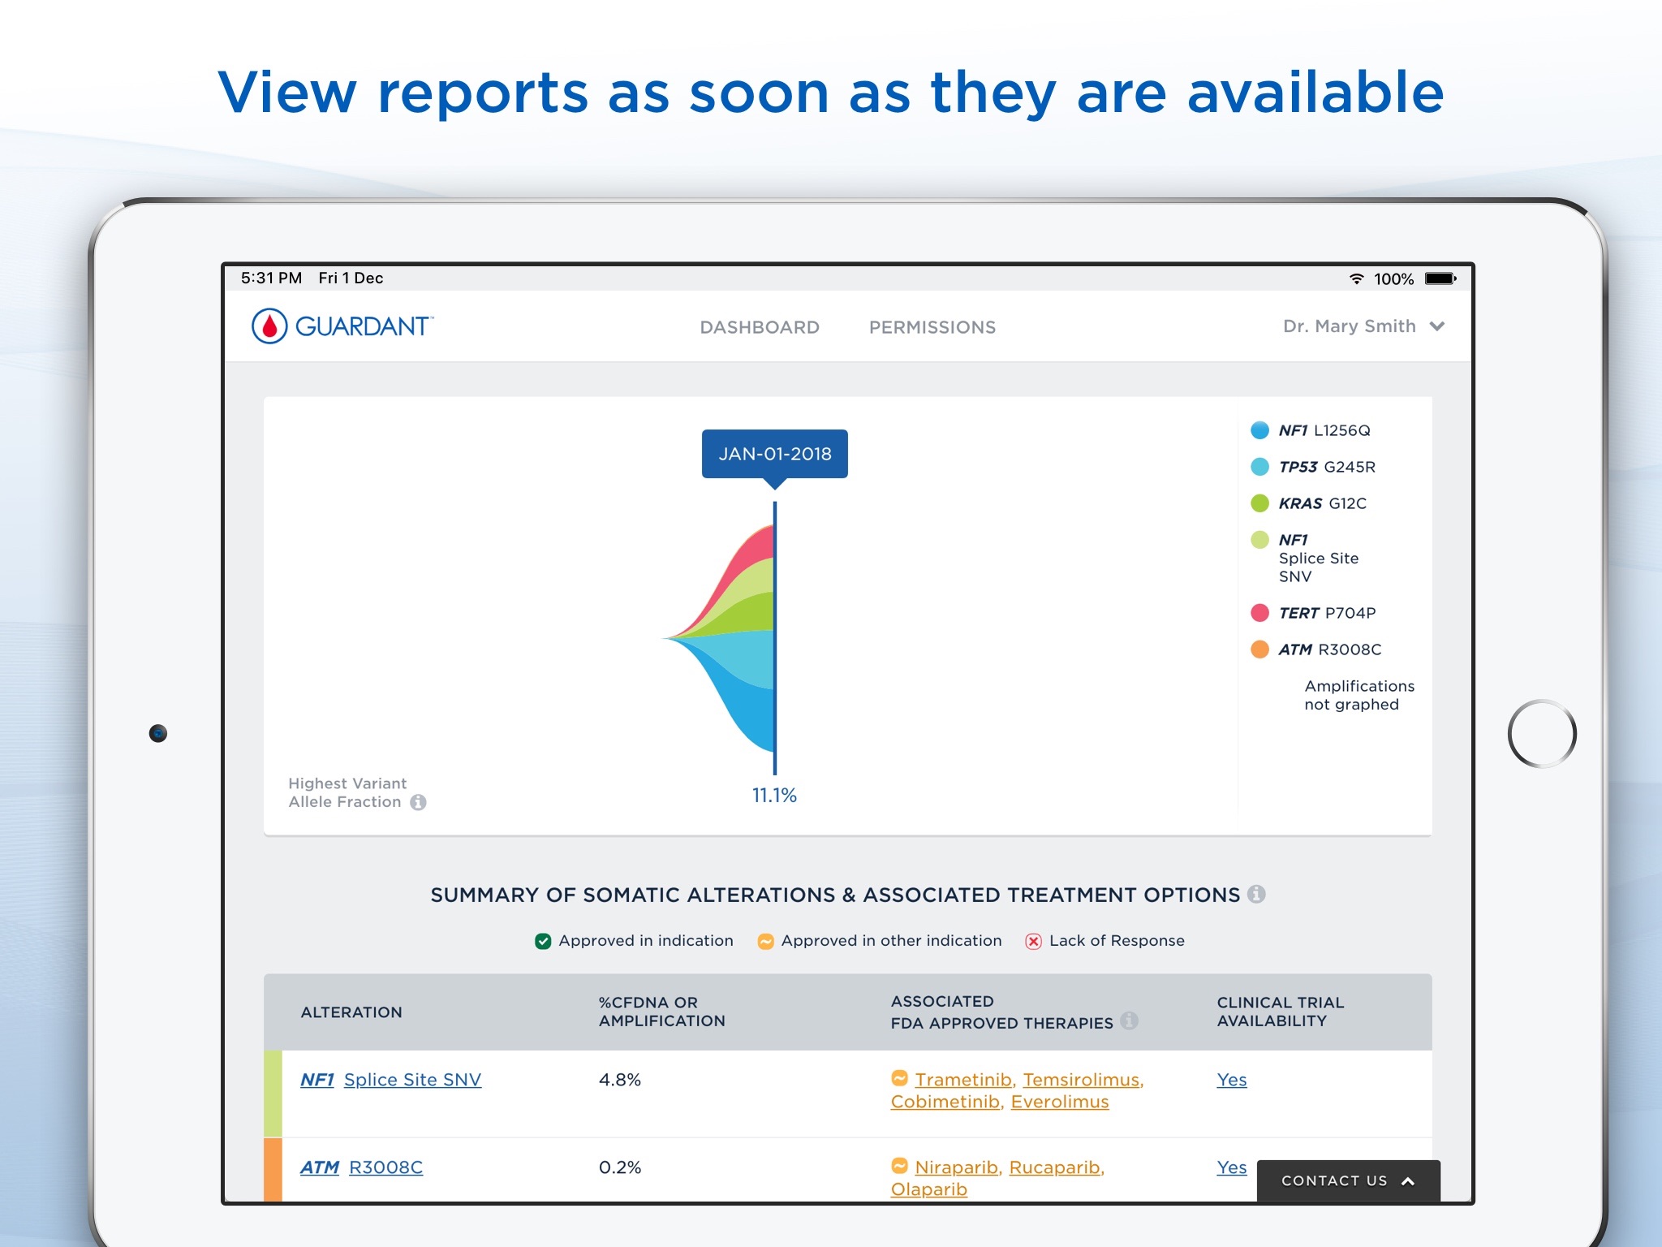Click the 4.8% cfDNA value
This screenshot has width=1662, height=1247.
tap(620, 1080)
